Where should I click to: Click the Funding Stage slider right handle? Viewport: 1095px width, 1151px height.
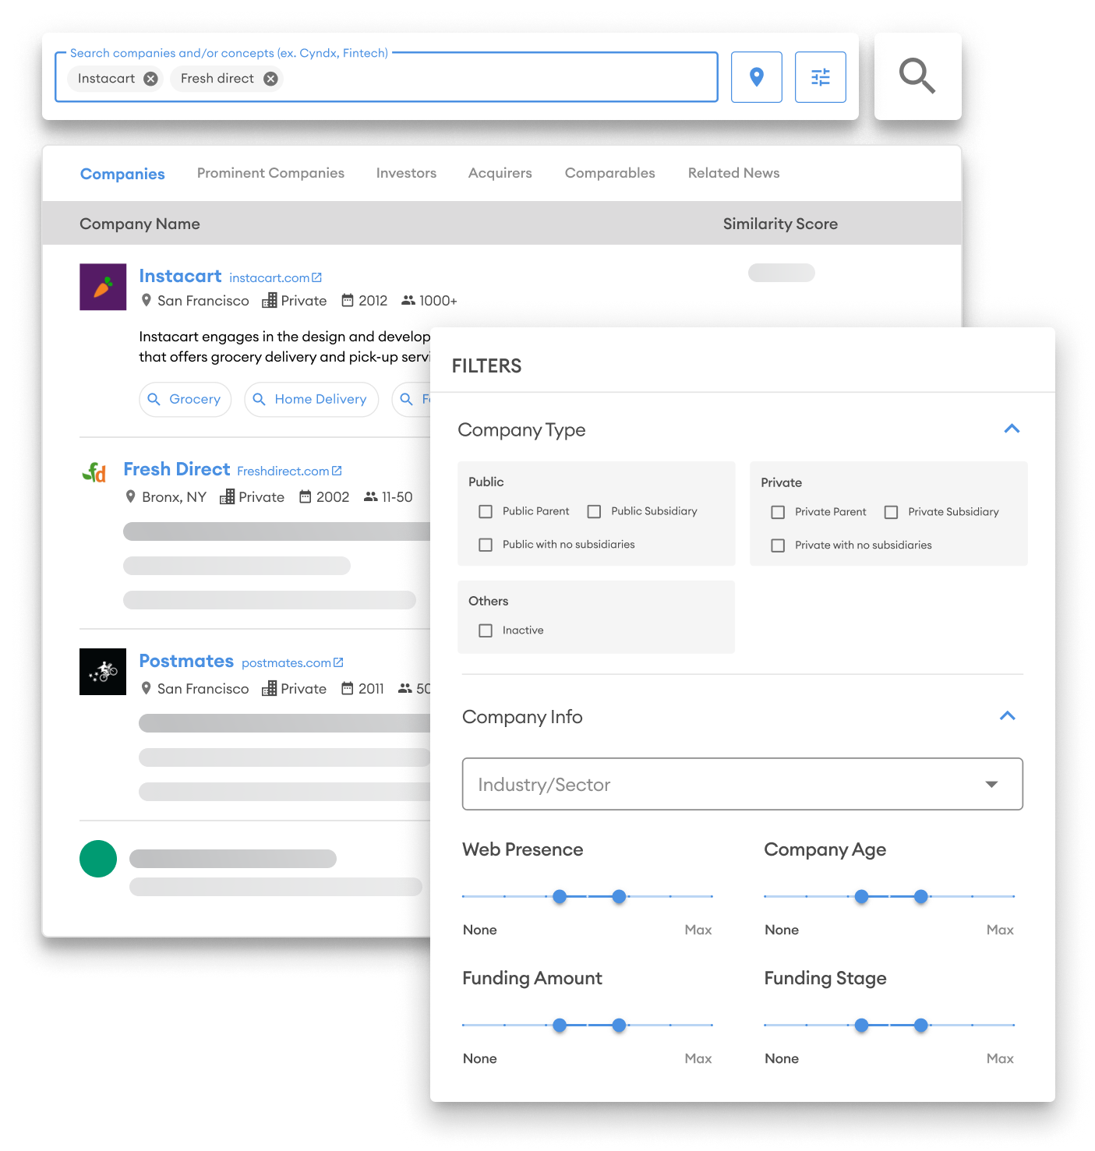[921, 1026]
